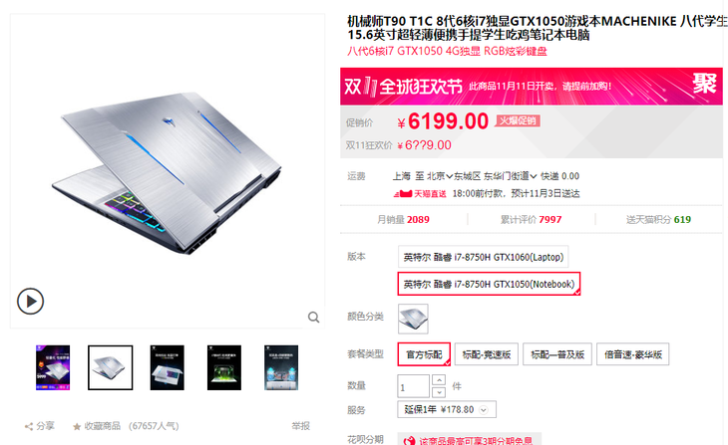Open the last blue laptop thumbnail
Image resolution: width=728 pixels, height=445 pixels.
coord(281,367)
